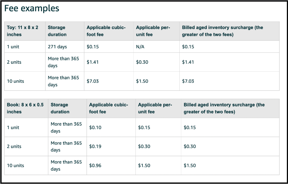The width and height of the screenshot is (288, 184).
Task: Select the N/A per-unit fee cell
Action: 140,47
